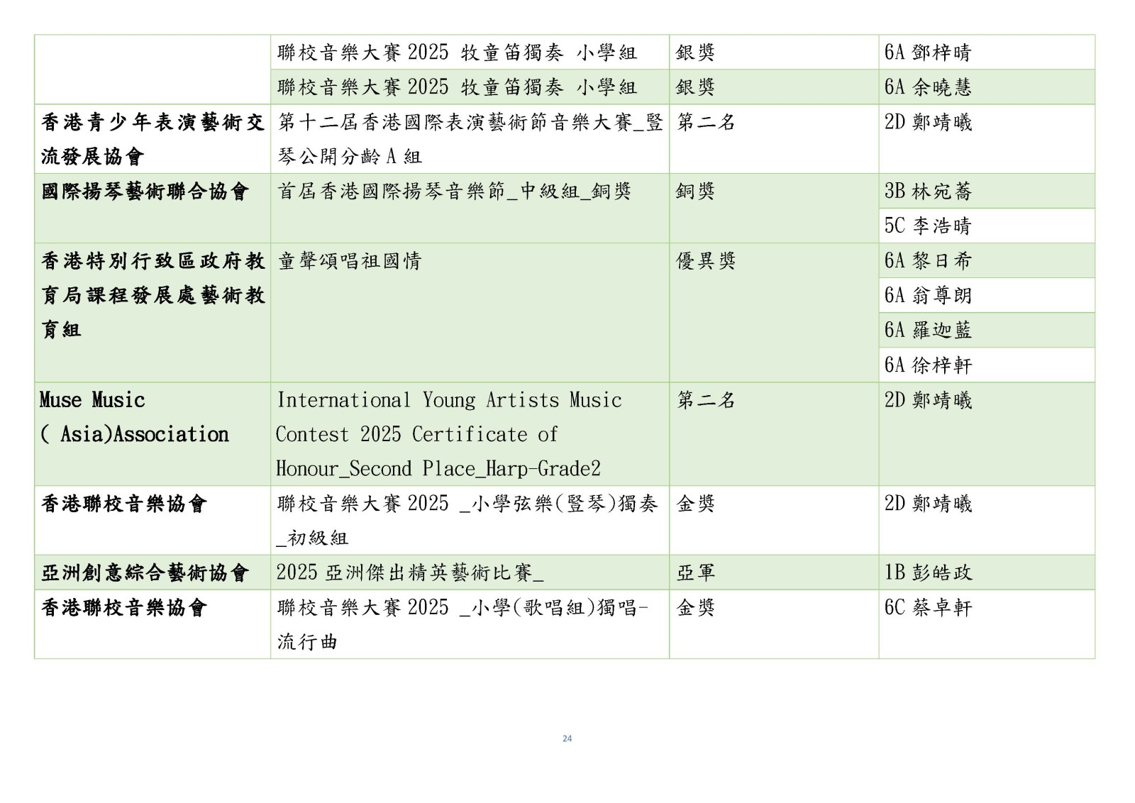
Task: Click the 國際揚琴藝術聯合協會 organizer name
Action: [145, 192]
